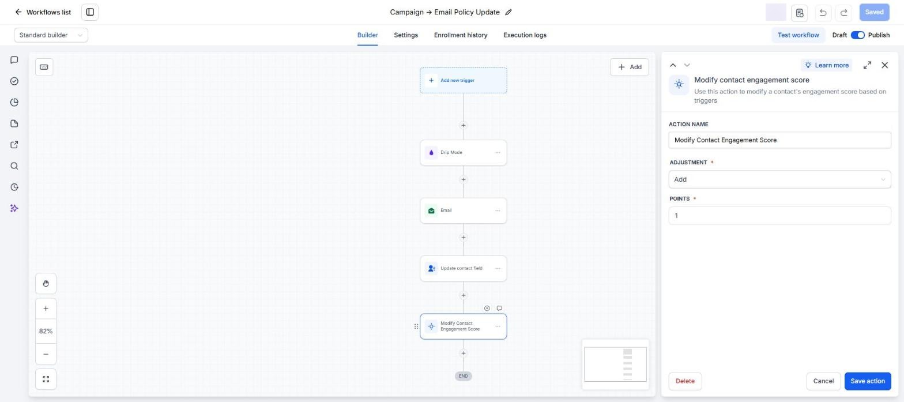The image size is (904, 402).
Task: Toggle the Draft/Publish switch
Action: tap(857, 35)
